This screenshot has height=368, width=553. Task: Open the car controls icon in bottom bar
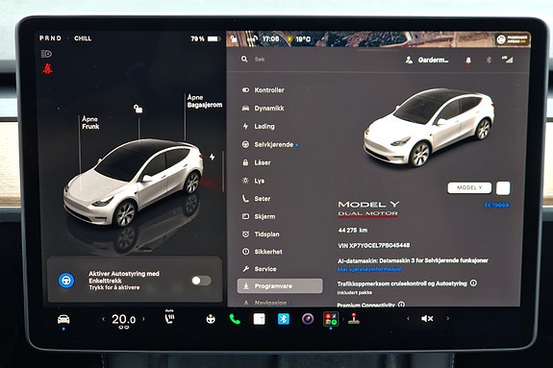[x=63, y=319]
